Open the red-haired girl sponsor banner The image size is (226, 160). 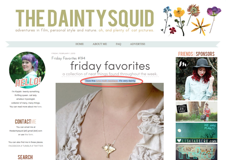point(196,79)
